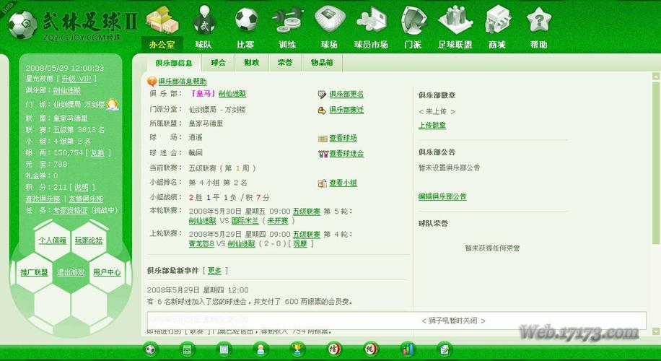The image size is (661, 361).
Task: Click the icon beside 俱乐部更名
Action: [322, 95]
